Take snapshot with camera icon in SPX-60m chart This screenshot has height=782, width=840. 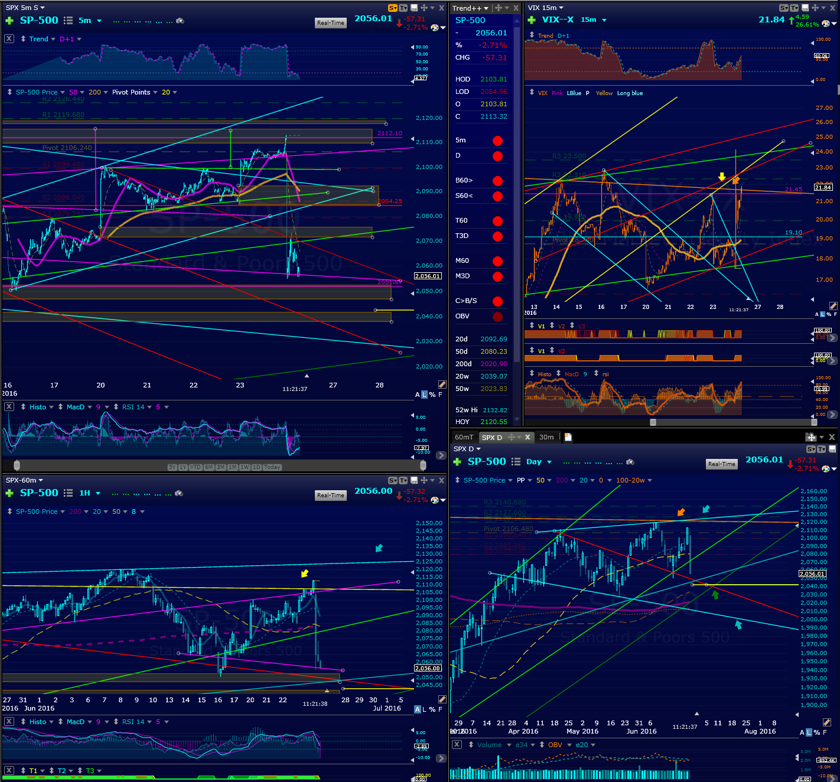(179, 493)
